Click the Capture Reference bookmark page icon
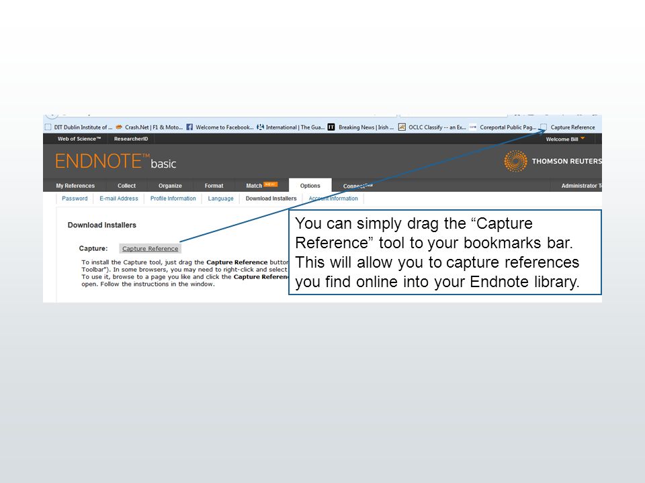The image size is (645, 483). tap(544, 127)
